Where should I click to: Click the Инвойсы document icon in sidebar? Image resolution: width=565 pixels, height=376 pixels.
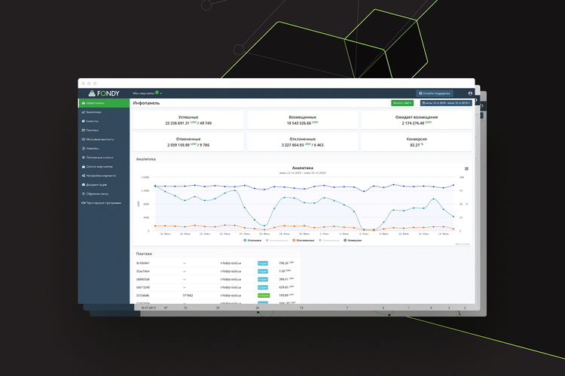[83, 148]
